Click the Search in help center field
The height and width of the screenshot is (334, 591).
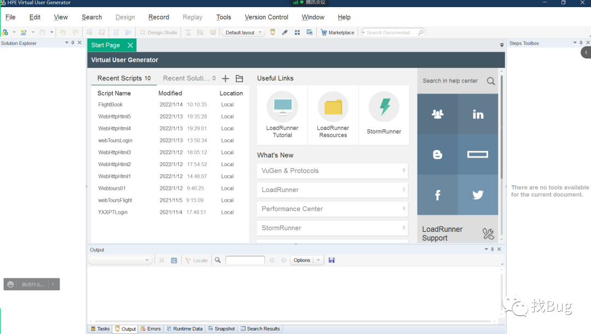[x=450, y=81]
